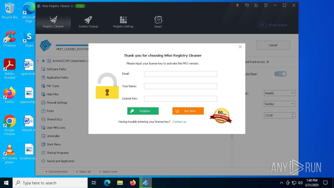The height and width of the screenshot is (188, 334).
Task: Open the volume tray icon
Action: tap(300, 183)
